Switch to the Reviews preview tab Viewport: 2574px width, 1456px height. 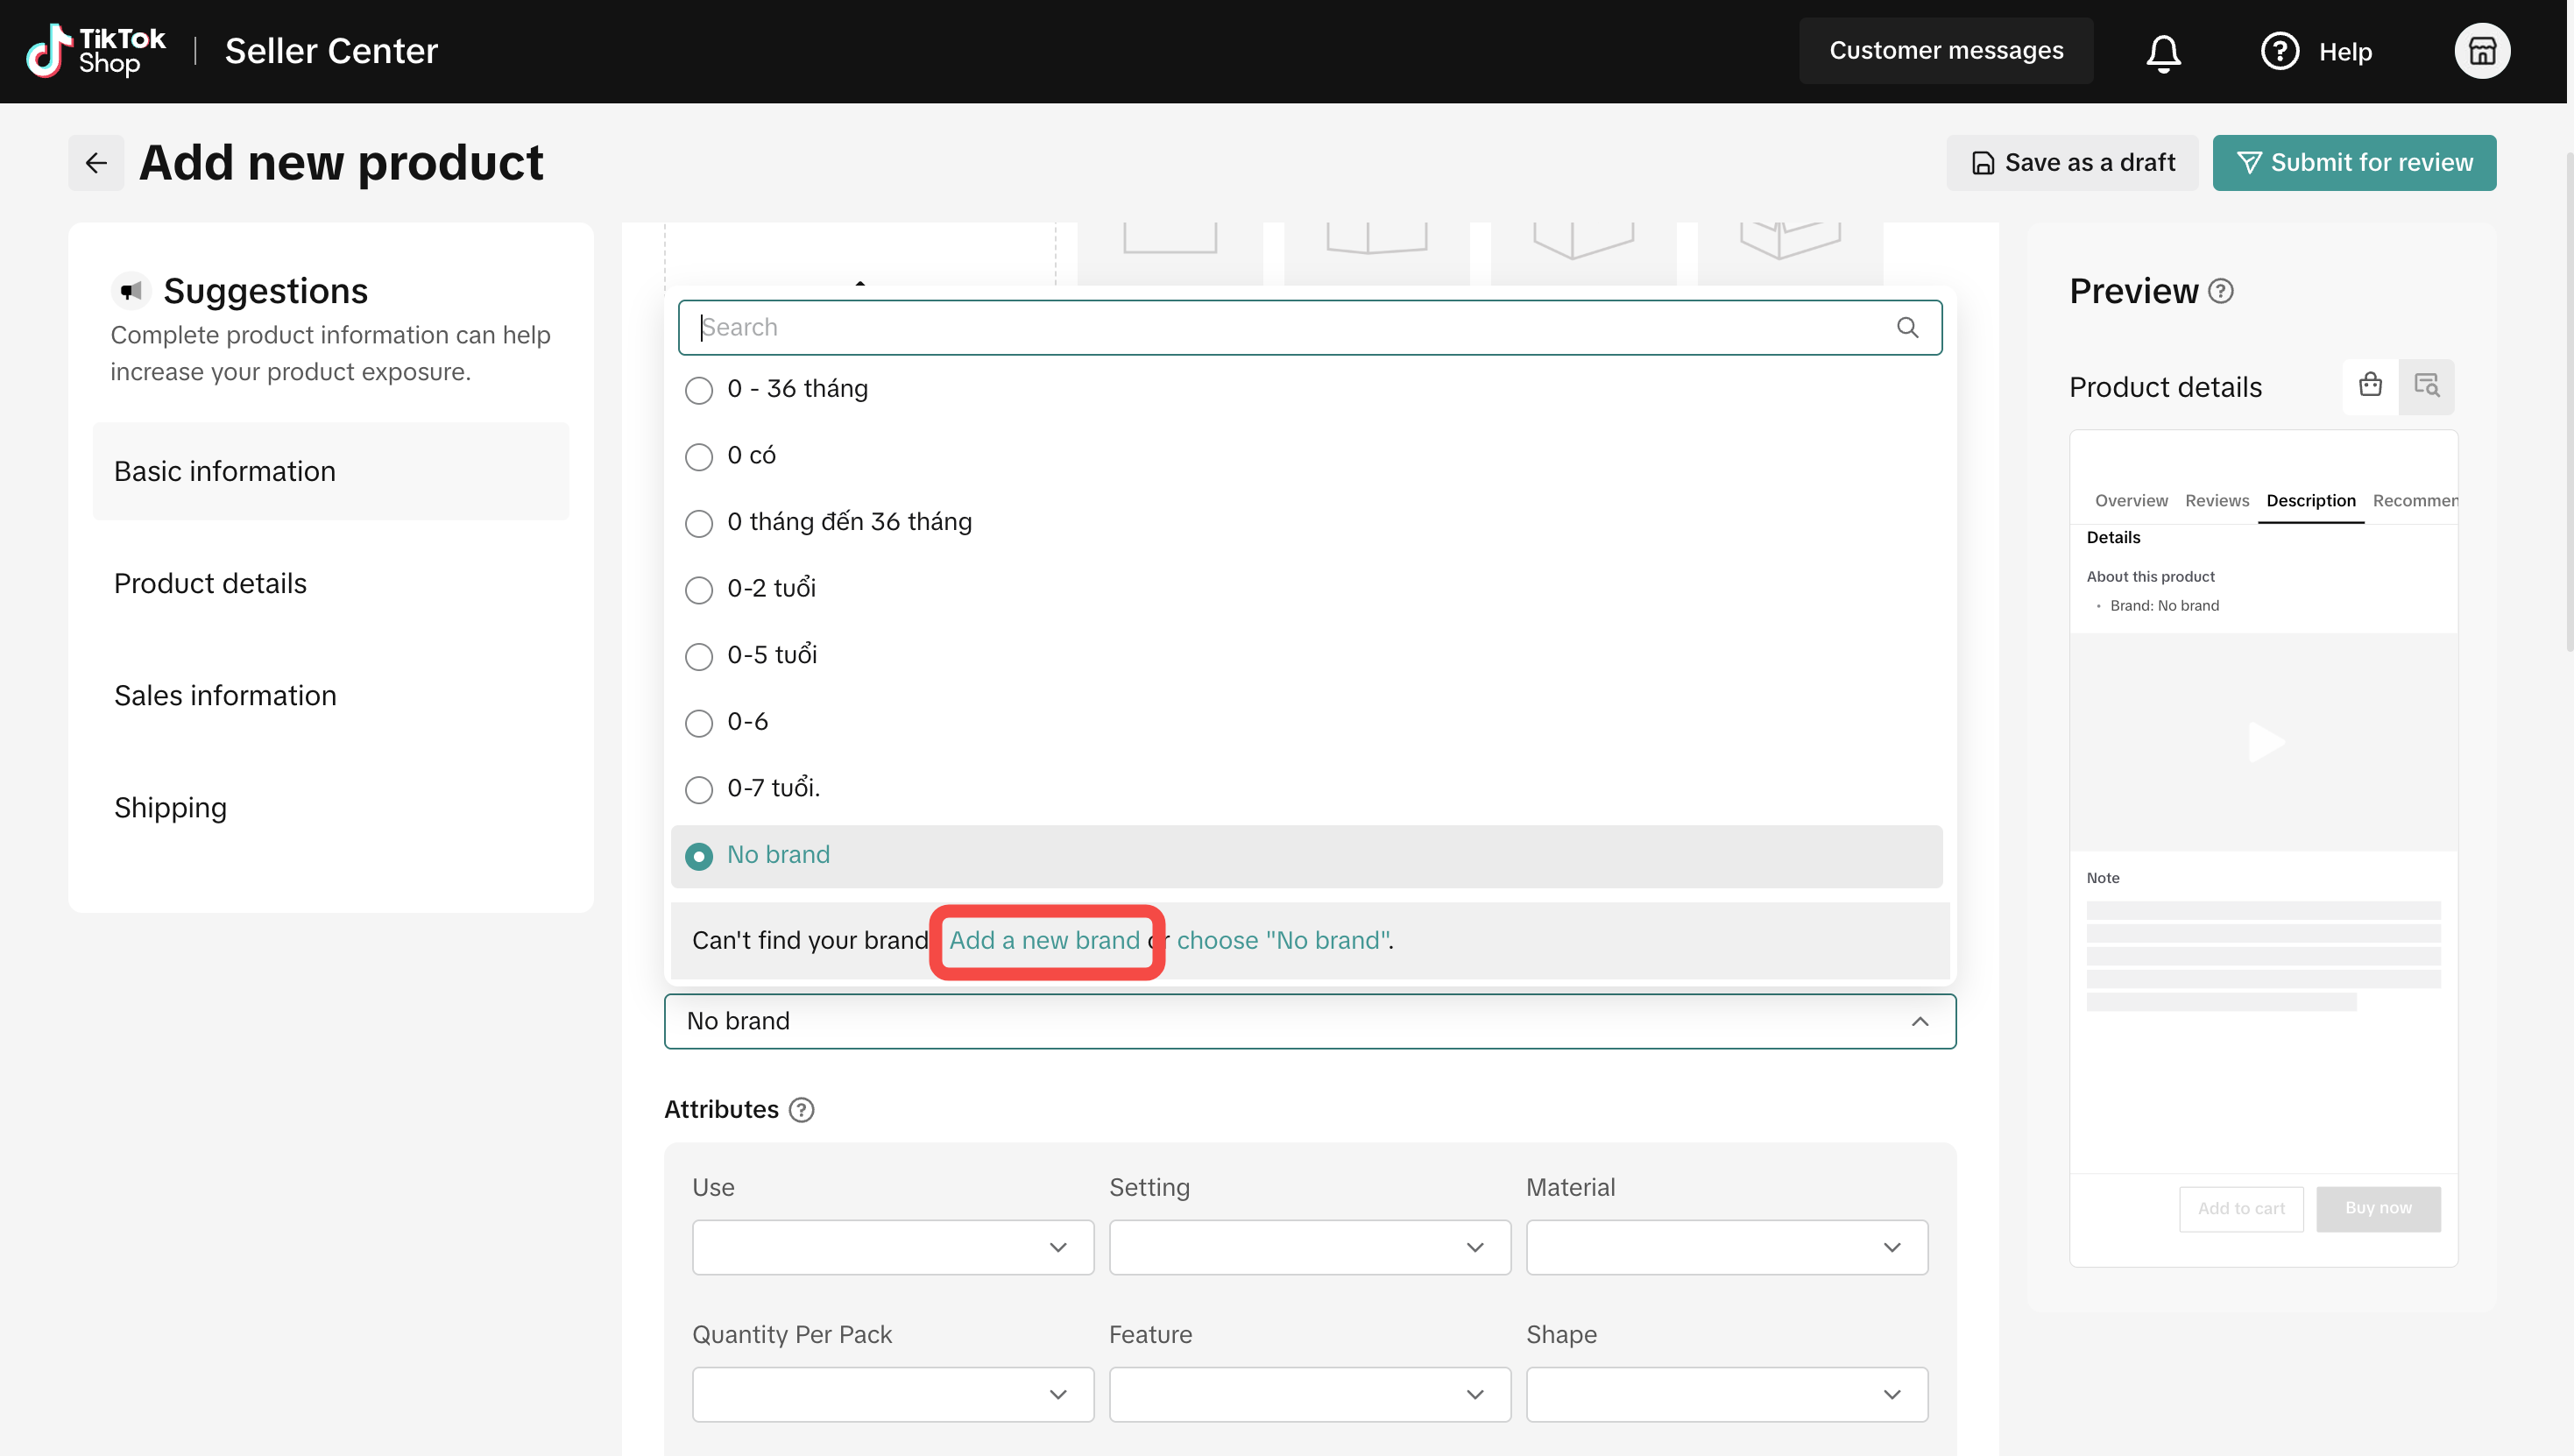(x=2216, y=500)
